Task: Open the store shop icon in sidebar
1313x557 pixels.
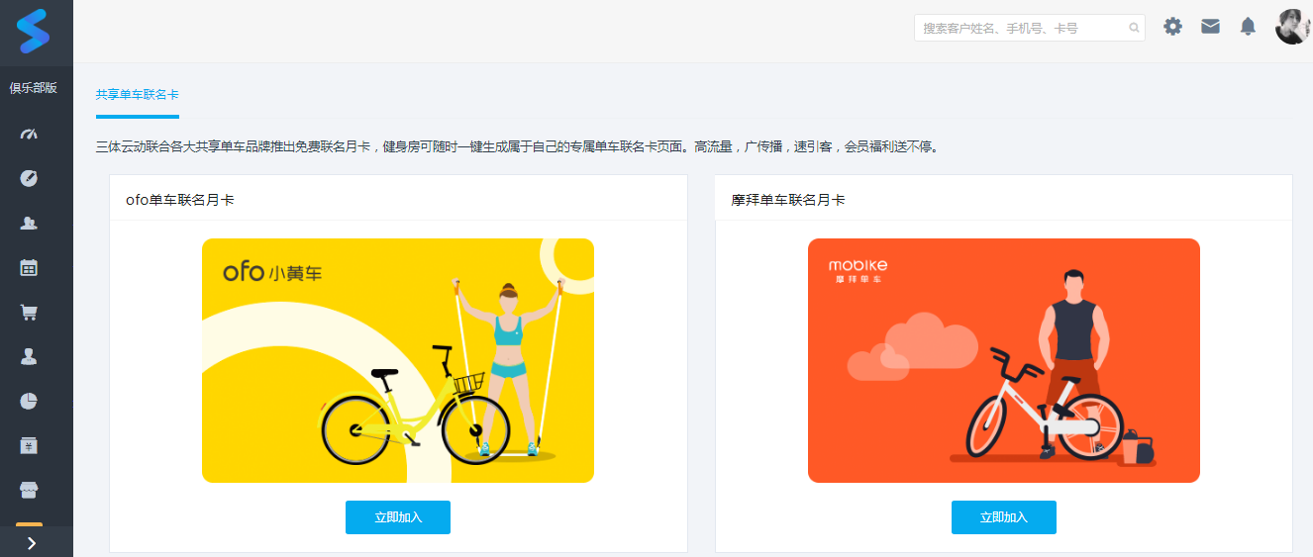Action: [x=29, y=490]
